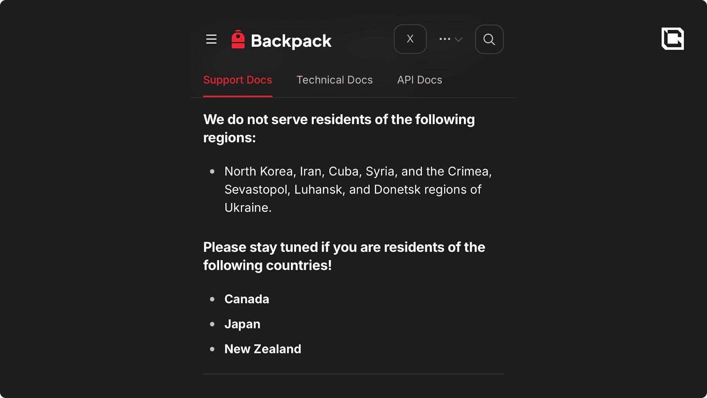This screenshot has height=398, width=707.
Task: Open search with the magnifier icon
Action: (x=489, y=39)
